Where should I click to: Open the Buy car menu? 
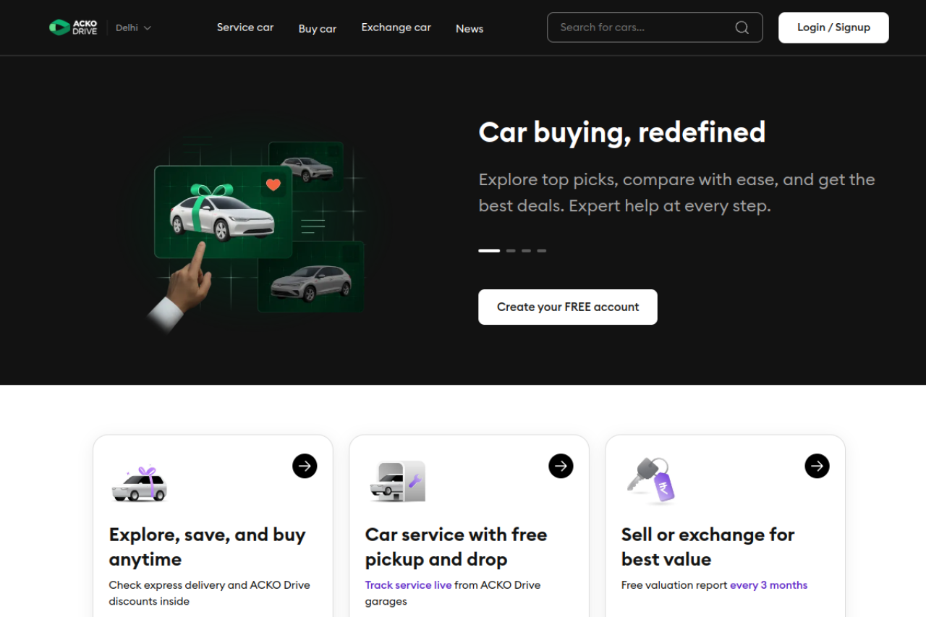[x=318, y=29]
